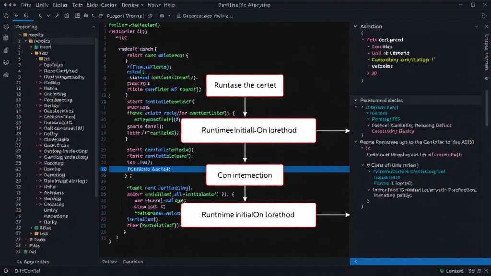The width and height of the screenshot is (491, 276).
Task: Click the Co Aggrrathes label in left panel
Action: [33, 262]
